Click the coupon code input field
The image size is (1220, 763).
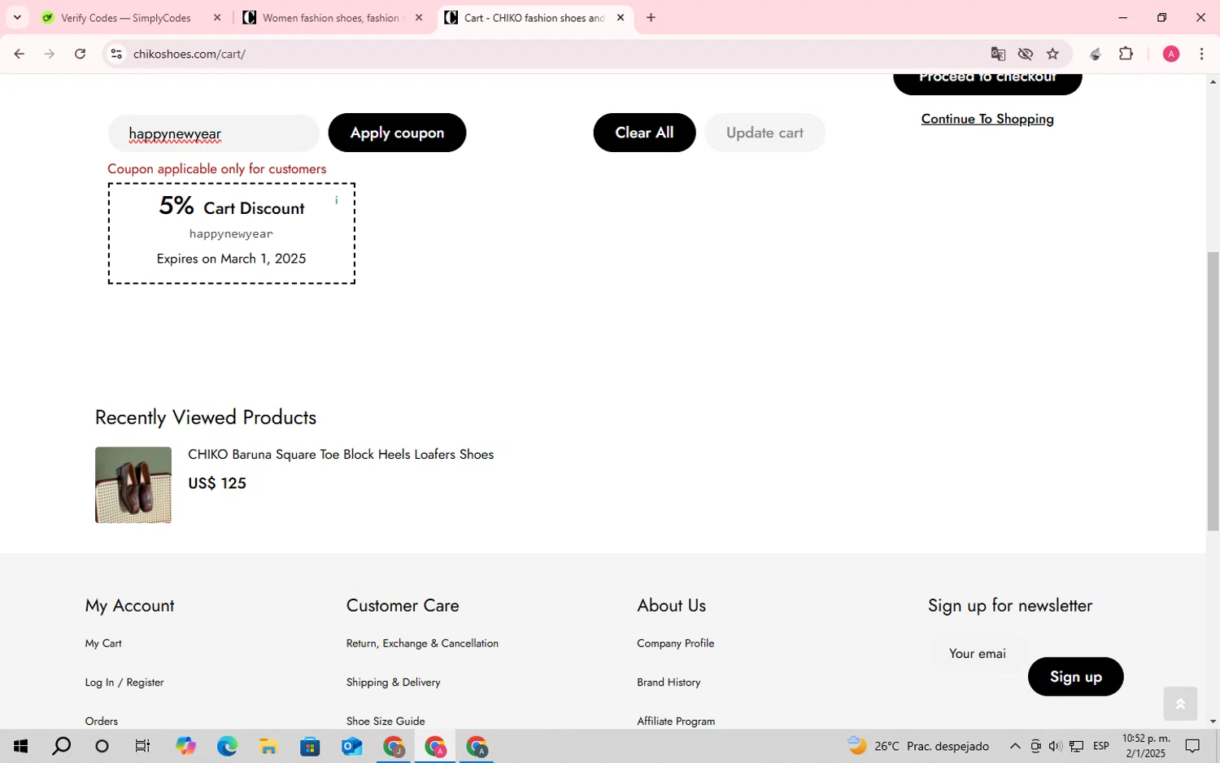tap(214, 133)
